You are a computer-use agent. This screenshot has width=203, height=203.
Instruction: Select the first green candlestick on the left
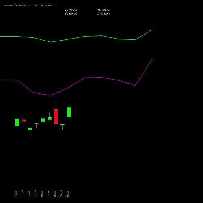(17, 122)
